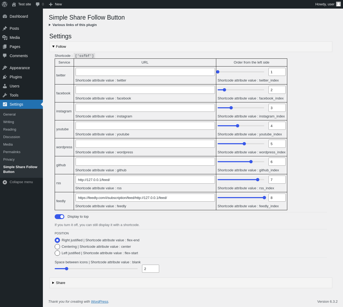The image size is (343, 307).
Task: Open the comments bubble icon in admin bar
Action: 38,4
